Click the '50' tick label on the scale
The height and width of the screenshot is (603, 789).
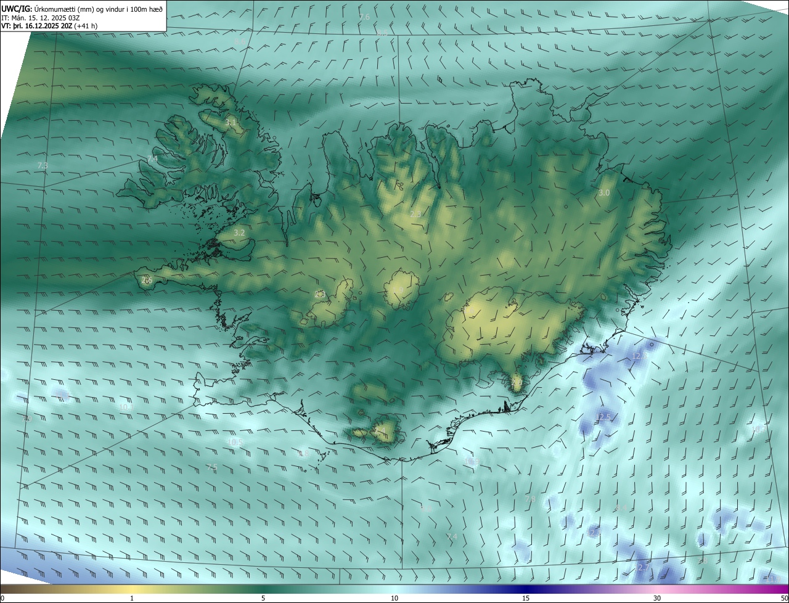pyautogui.click(x=784, y=598)
